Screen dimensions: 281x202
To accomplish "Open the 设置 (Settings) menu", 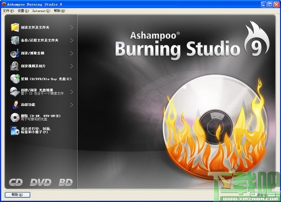I will tap(23, 11).
